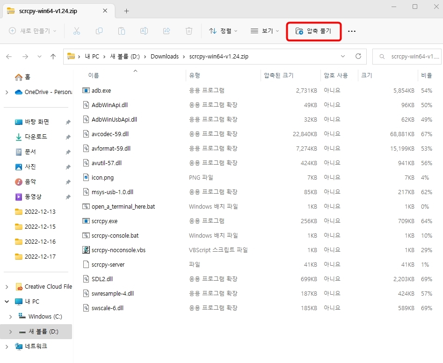Click the Rename icon in toolbar

(x=144, y=31)
